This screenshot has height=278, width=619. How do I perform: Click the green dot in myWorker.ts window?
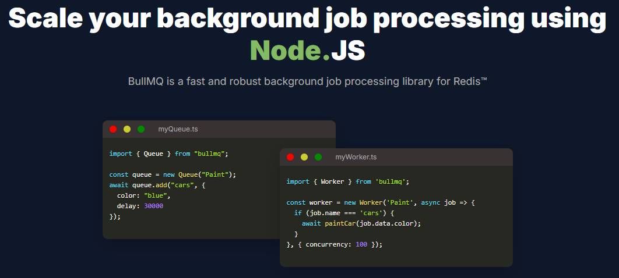point(318,157)
